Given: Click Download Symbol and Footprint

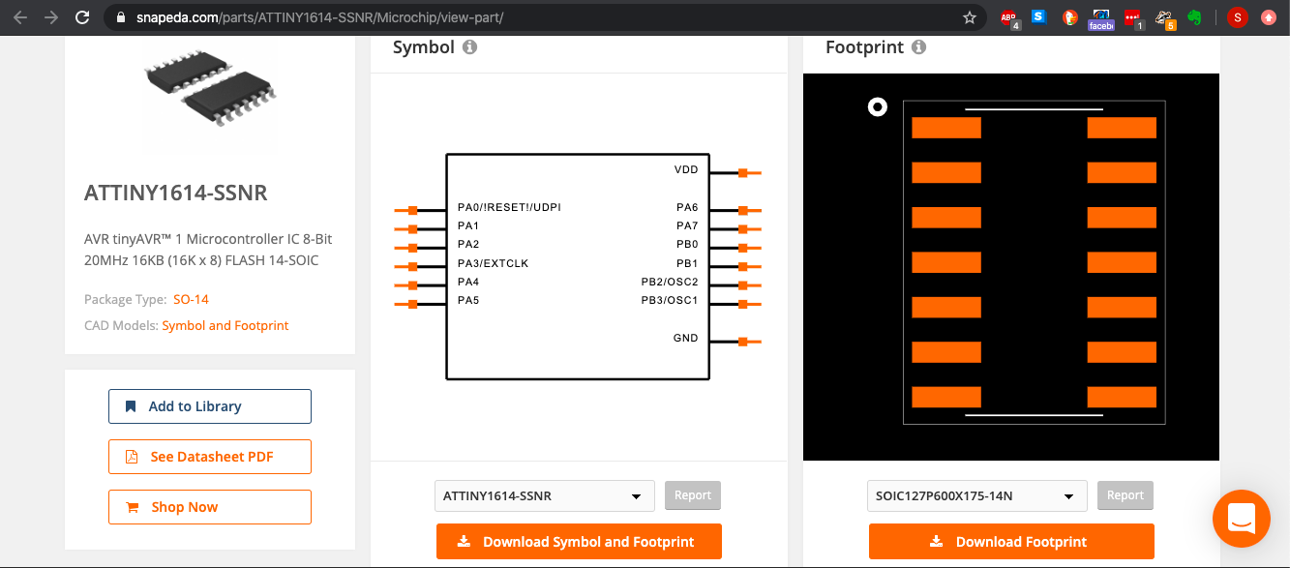Looking at the screenshot, I should pyautogui.click(x=579, y=542).
